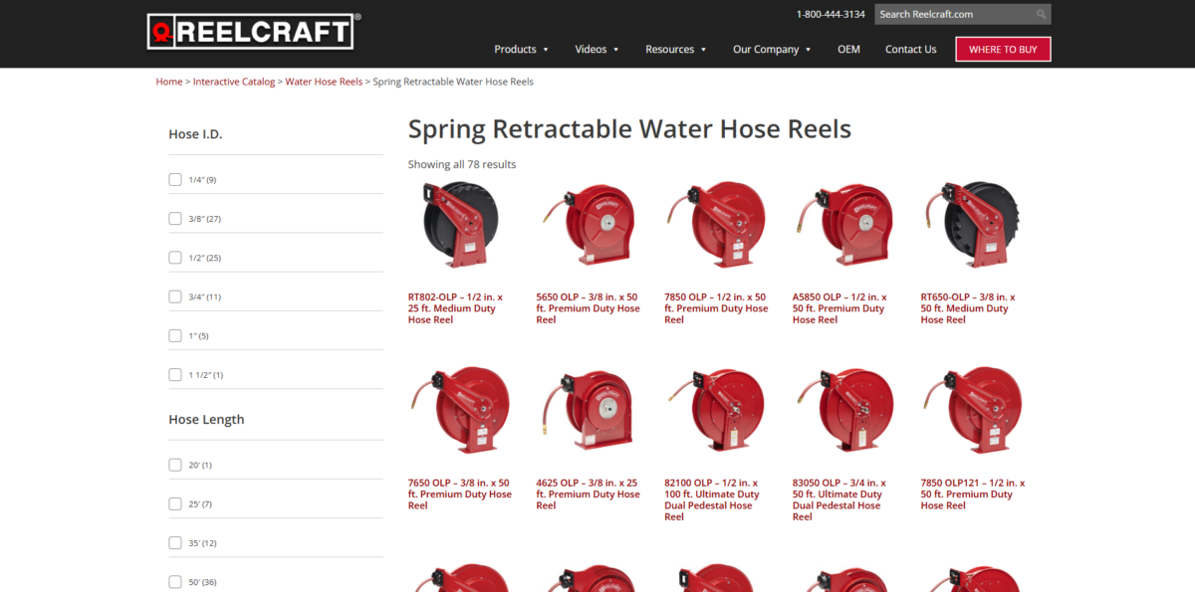Tick the 3/4" hose I.D. checkbox

click(x=175, y=296)
